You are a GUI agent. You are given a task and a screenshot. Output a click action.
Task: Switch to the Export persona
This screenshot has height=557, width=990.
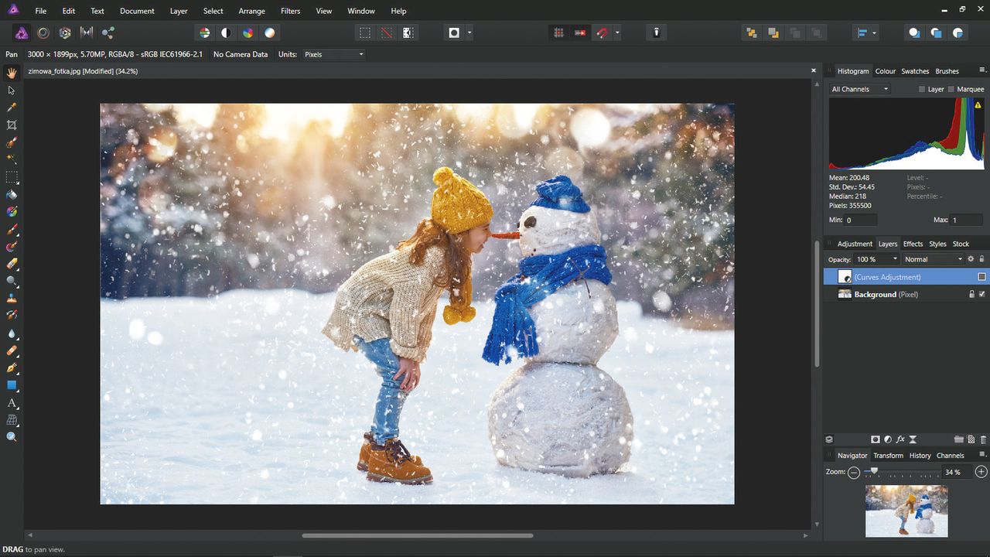click(x=108, y=32)
